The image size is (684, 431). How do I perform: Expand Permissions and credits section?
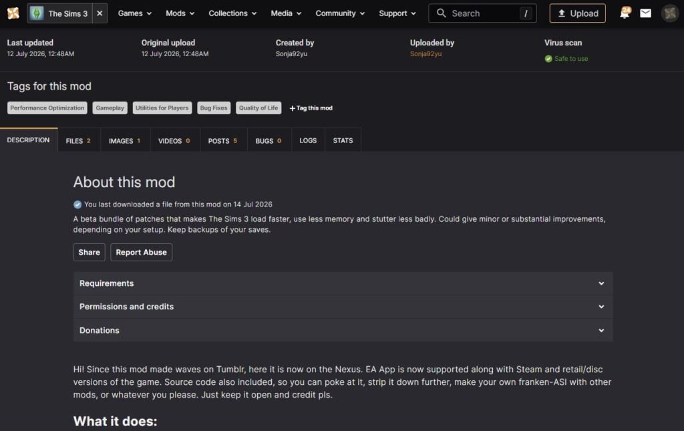pyautogui.click(x=343, y=307)
